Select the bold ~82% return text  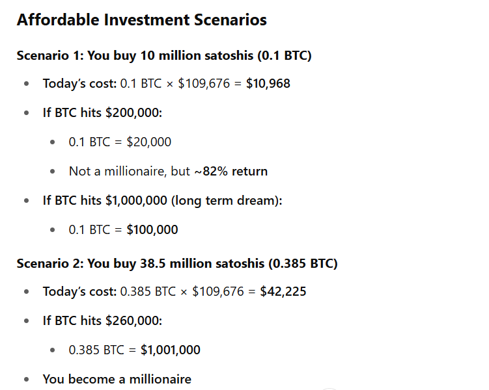coord(231,171)
